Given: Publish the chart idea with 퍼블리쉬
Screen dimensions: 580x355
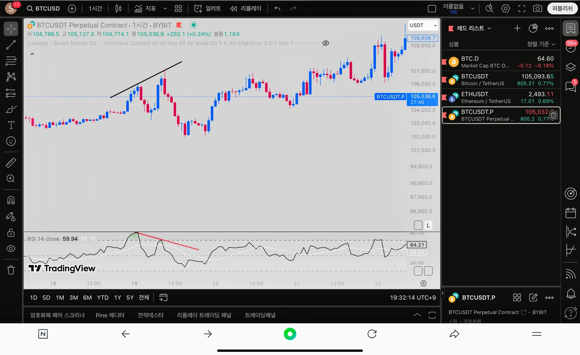Looking at the screenshot, I should 562,9.
